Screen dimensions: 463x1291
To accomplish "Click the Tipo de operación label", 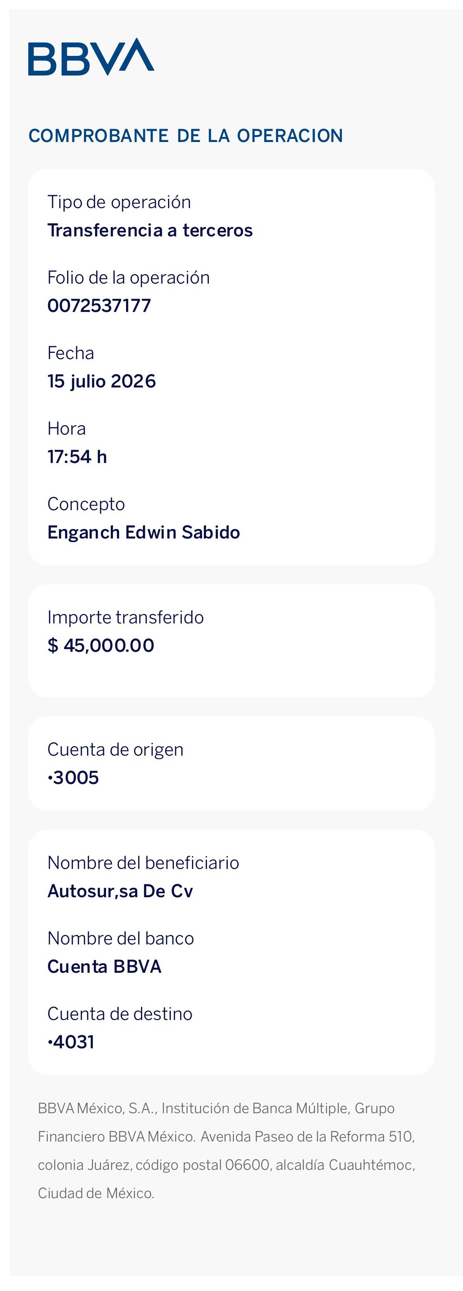I will [x=119, y=203].
